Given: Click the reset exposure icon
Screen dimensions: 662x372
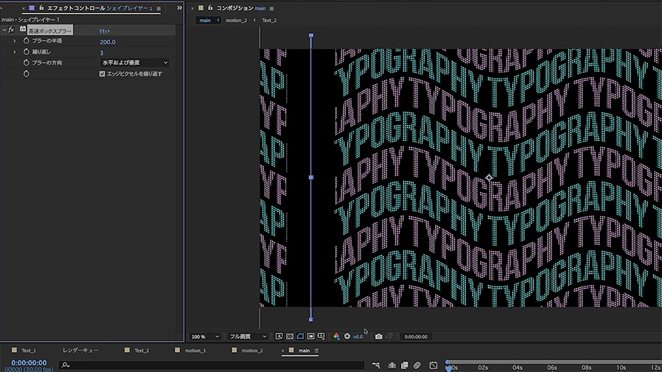Looking at the screenshot, I should [x=347, y=336].
